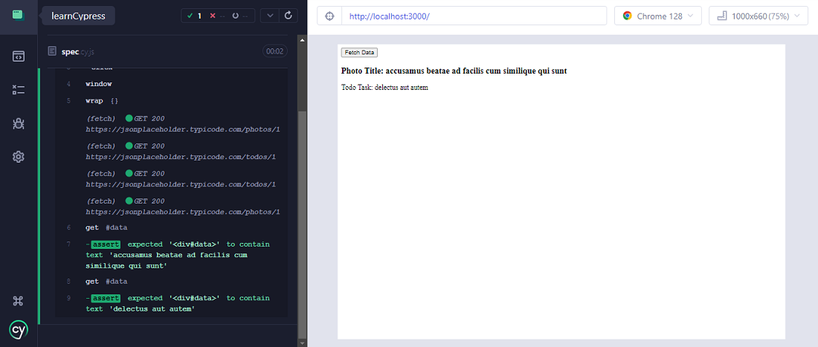Open the 1000x660 viewport size dropdown

(x=759, y=16)
